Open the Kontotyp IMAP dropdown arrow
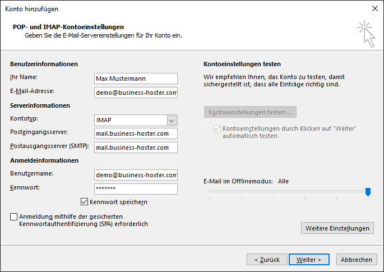The image size is (384, 272). click(x=172, y=121)
